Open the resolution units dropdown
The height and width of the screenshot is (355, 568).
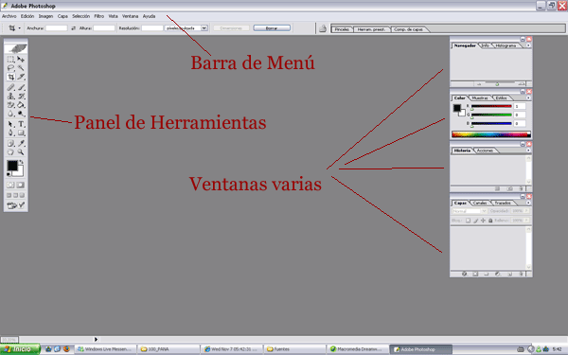(x=204, y=27)
